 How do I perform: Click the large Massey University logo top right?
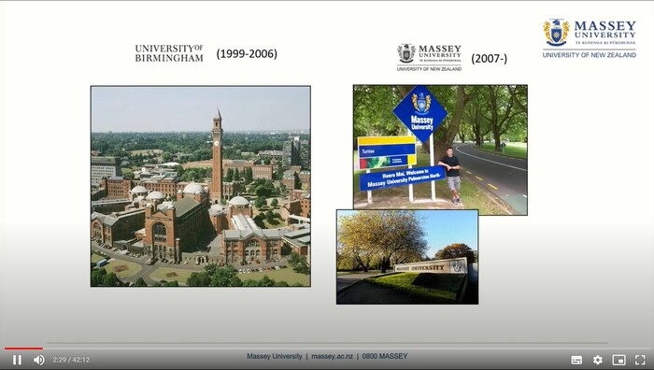pyautogui.click(x=590, y=38)
